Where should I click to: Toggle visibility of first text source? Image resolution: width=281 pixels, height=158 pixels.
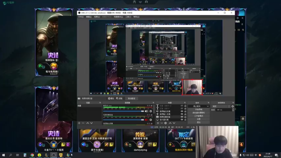182,106
